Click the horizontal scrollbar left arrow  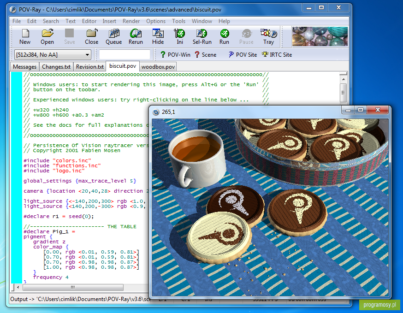pyautogui.click(x=18, y=287)
